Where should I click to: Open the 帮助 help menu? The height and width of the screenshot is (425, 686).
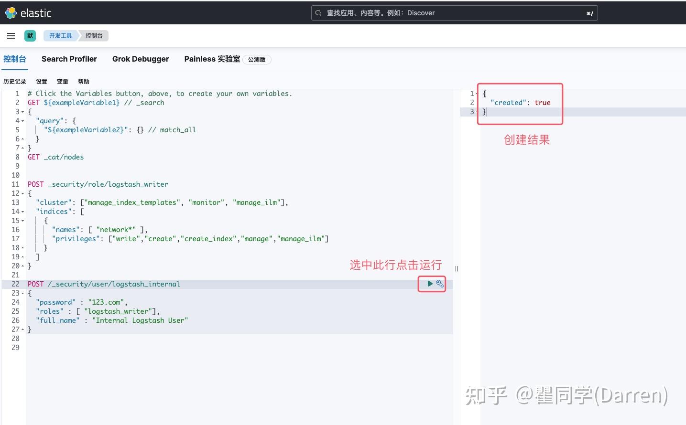[83, 81]
